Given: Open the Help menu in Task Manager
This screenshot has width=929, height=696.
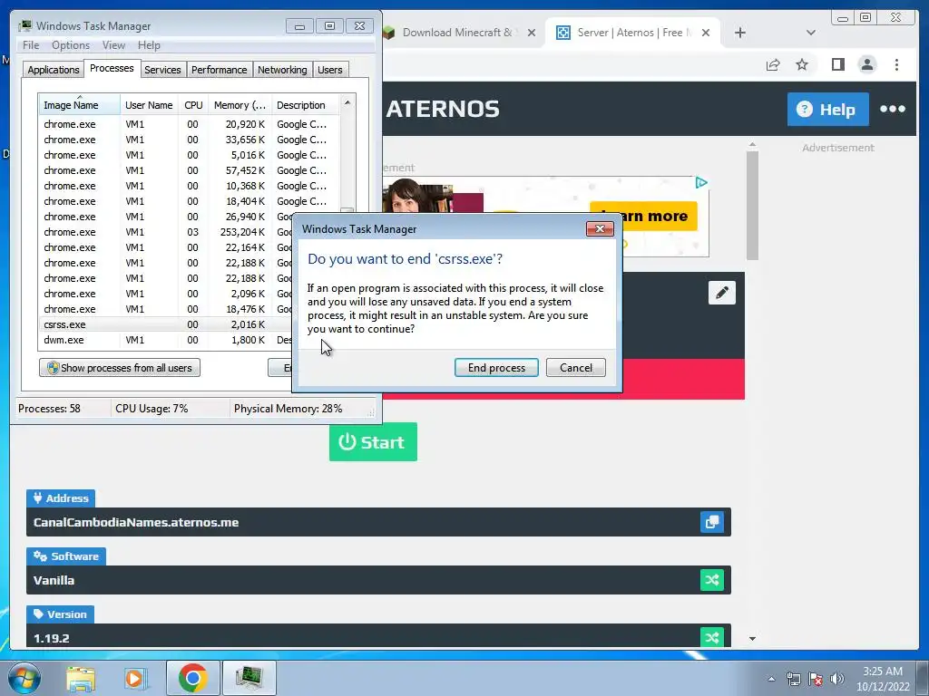Looking at the screenshot, I should coord(149,45).
